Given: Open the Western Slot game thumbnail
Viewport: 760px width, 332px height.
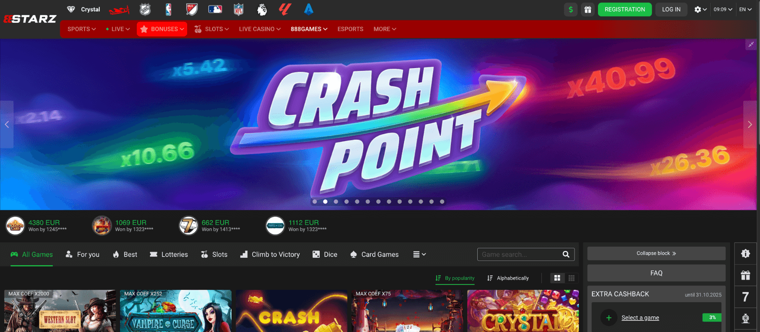Looking at the screenshot, I should 60,311.
